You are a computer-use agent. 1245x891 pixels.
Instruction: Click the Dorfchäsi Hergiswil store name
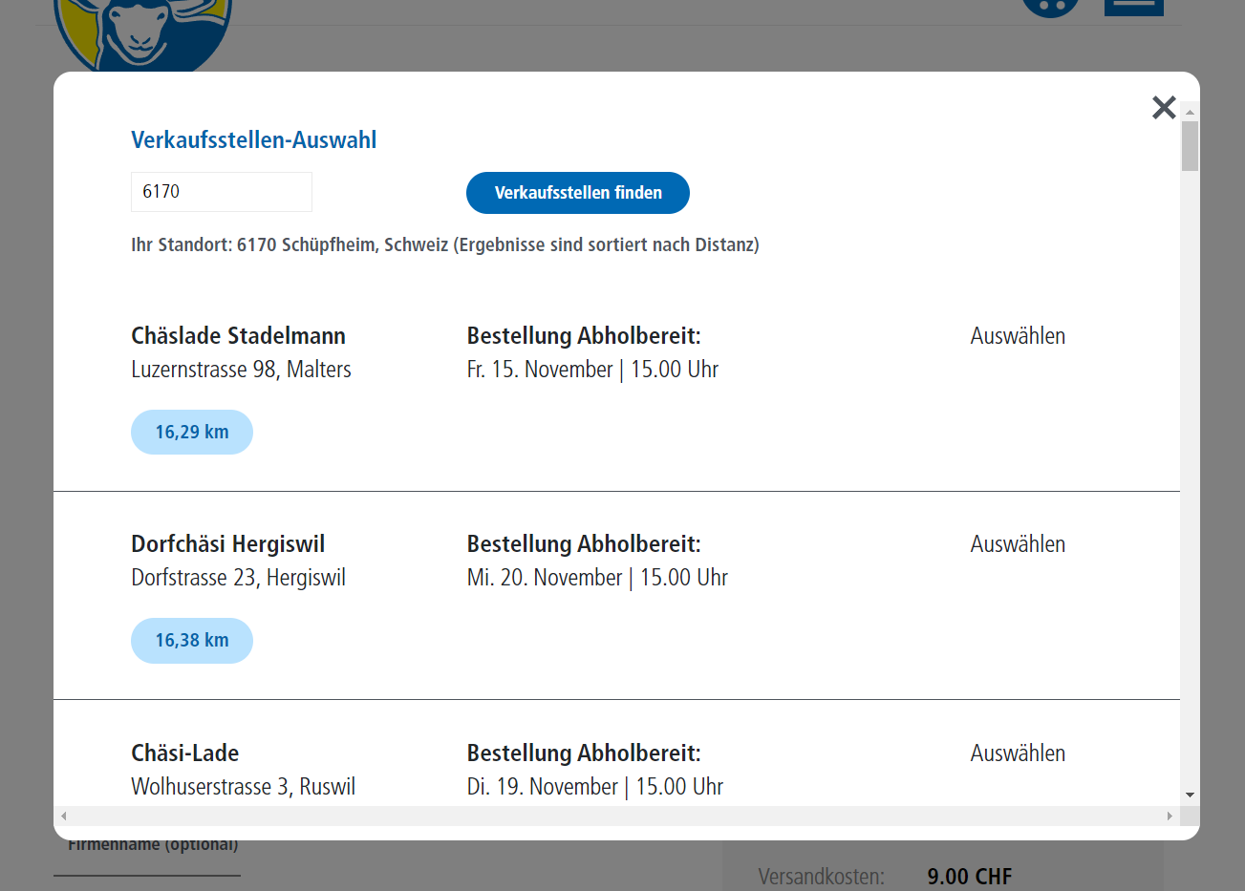[x=227, y=544]
